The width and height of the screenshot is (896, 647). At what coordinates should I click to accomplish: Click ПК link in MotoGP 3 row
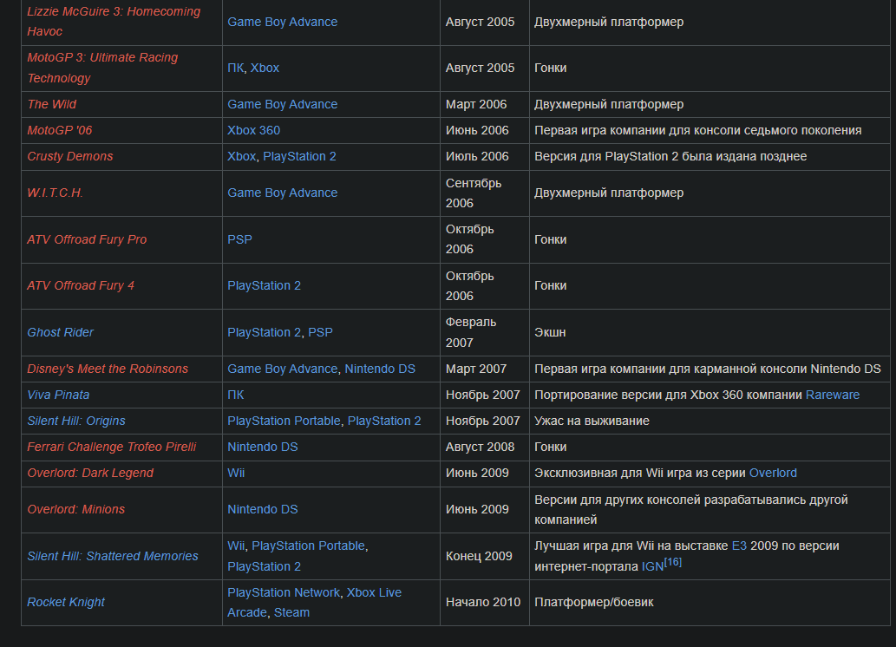click(235, 68)
